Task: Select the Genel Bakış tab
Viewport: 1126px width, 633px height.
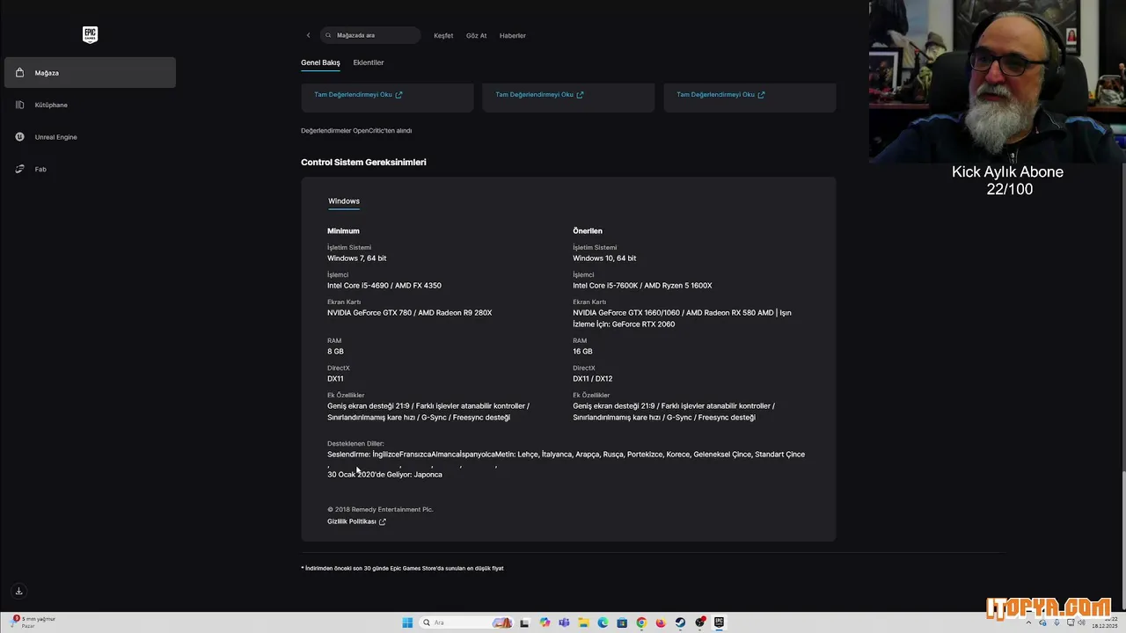Action: tap(320, 62)
